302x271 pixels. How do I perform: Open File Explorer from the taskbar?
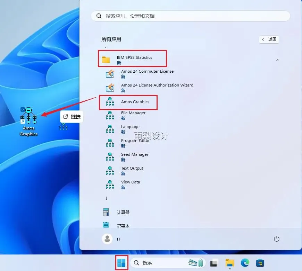coord(229,263)
